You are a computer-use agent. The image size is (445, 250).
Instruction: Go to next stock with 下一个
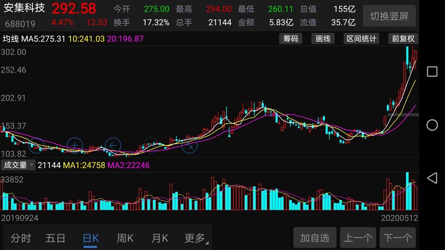pyautogui.click(x=397, y=237)
